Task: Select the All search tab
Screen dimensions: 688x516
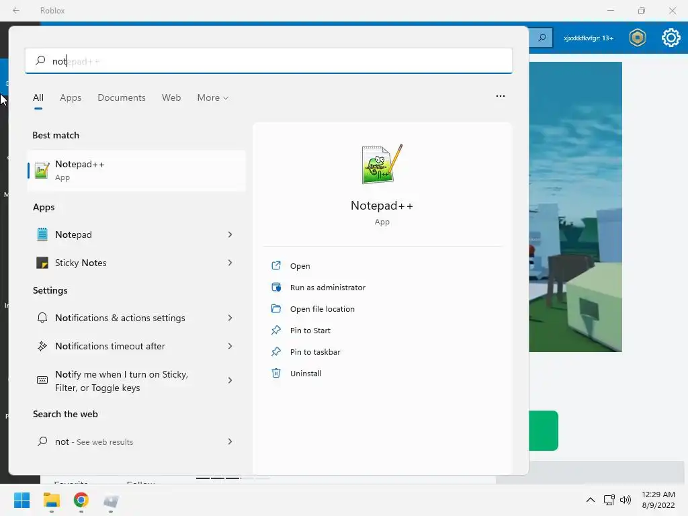Action: coord(38,97)
